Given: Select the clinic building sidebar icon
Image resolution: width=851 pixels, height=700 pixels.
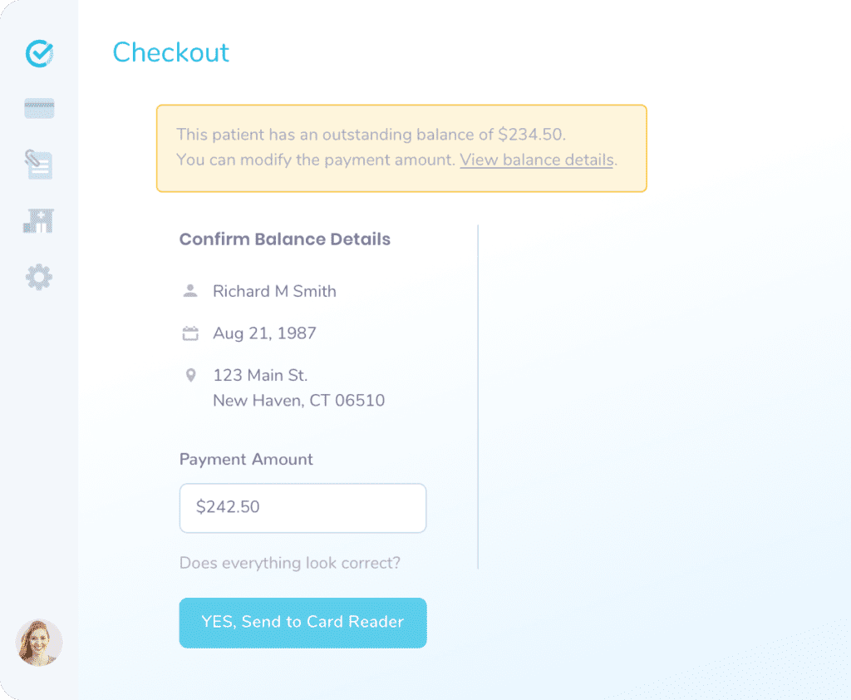Looking at the screenshot, I should 38,220.
